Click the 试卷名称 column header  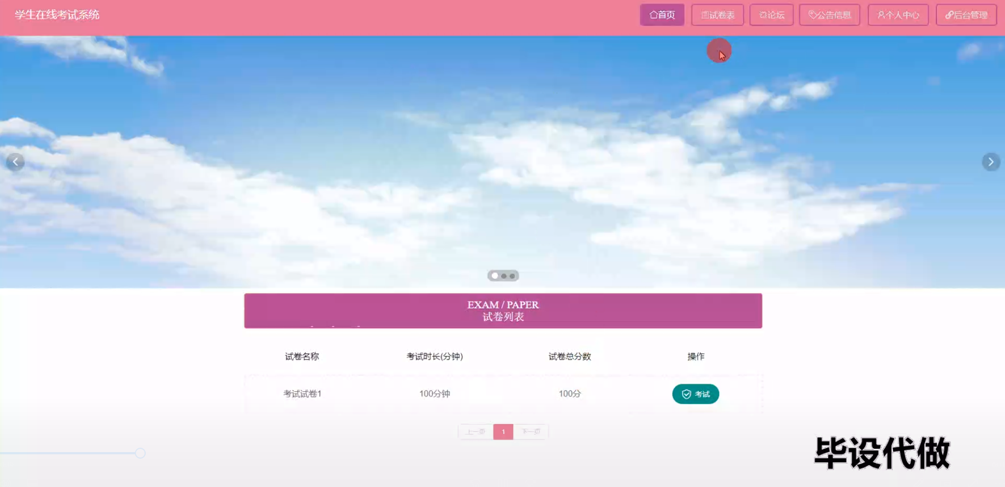click(x=302, y=356)
